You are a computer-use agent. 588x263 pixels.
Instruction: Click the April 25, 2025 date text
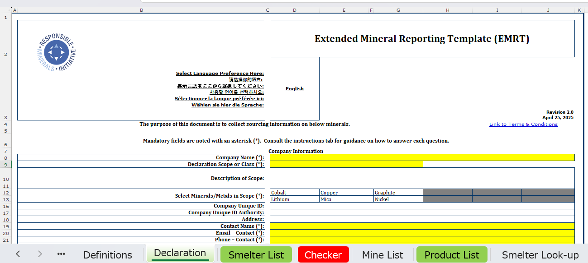pos(558,118)
